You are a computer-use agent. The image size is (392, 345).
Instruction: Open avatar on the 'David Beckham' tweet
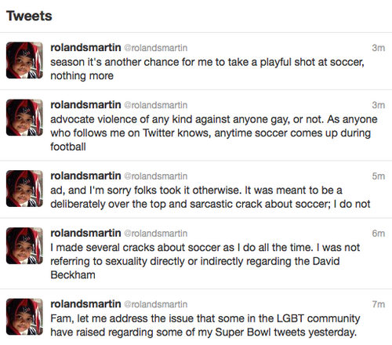click(x=24, y=245)
